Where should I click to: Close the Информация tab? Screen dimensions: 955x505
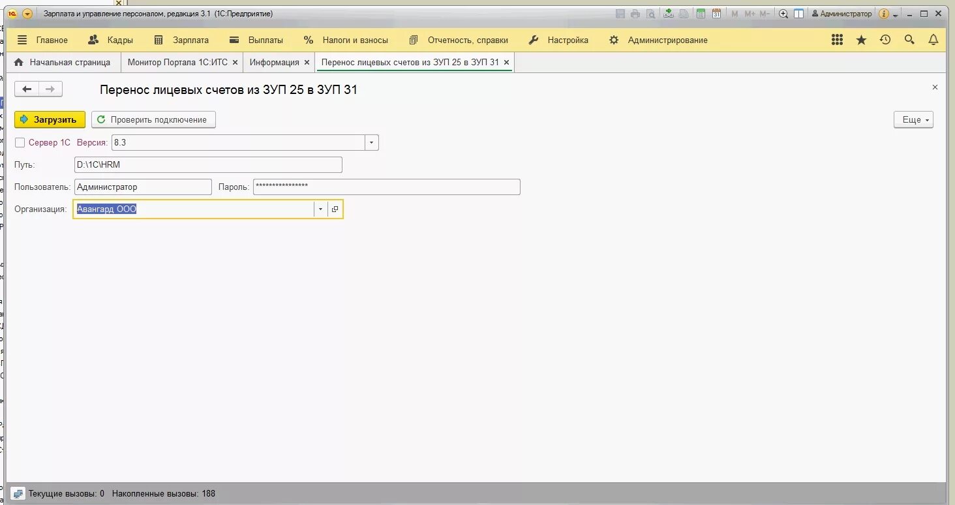(307, 63)
